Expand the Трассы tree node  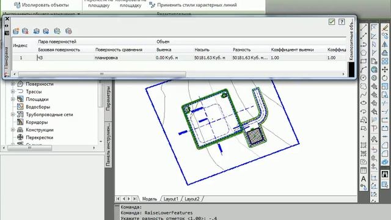(x=13, y=92)
